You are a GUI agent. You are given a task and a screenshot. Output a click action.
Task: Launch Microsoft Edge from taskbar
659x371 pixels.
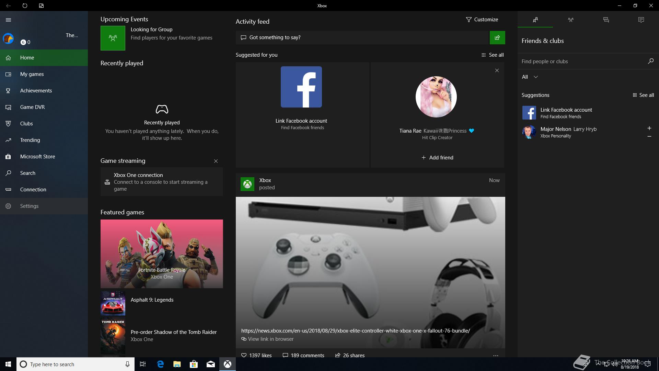[160, 364]
